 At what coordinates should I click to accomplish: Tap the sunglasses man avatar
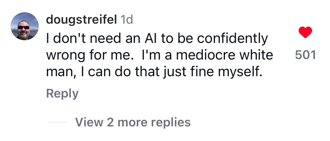click(25, 26)
